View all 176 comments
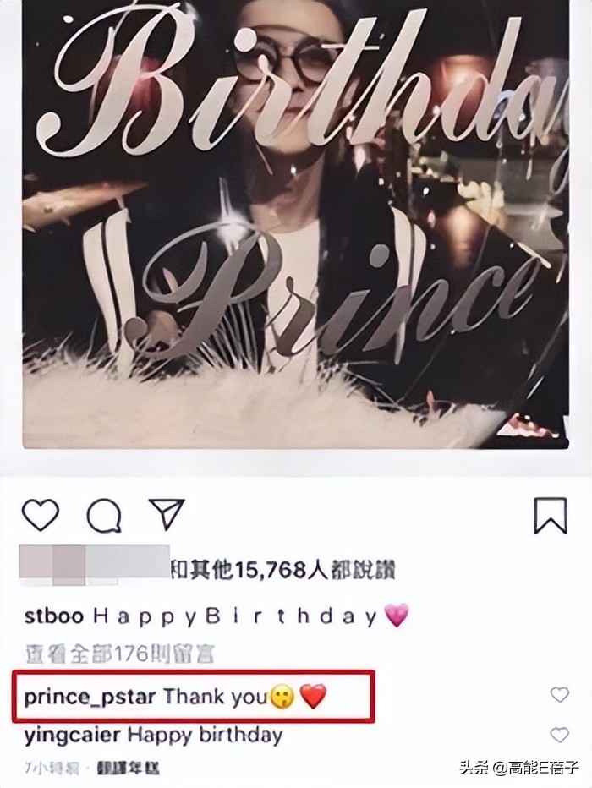The height and width of the screenshot is (788, 592). [x=119, y=654]
